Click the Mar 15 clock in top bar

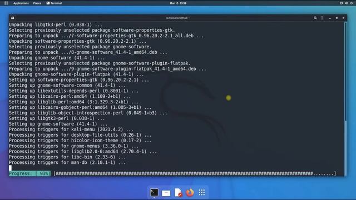click(x=178, y=3)
